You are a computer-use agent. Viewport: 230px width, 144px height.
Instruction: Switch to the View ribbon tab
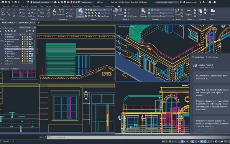coord(41,6)
